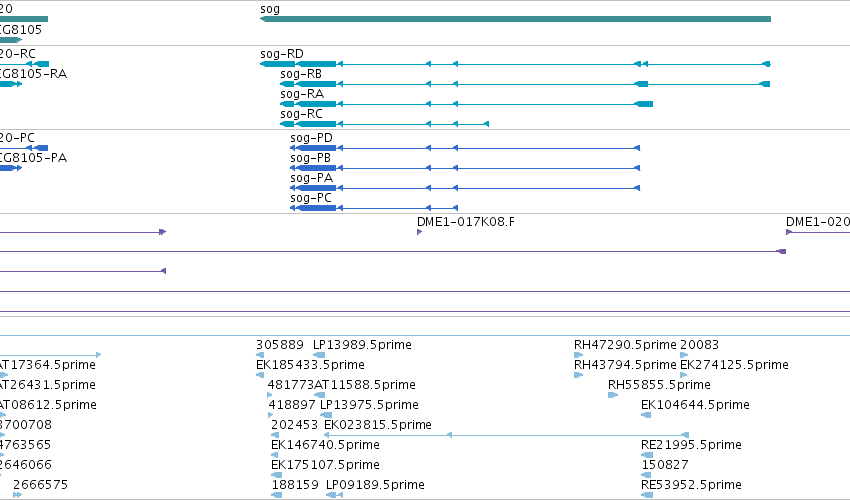
Task: Select the RH43794.5prime EST label
Action: pos(625,365)
